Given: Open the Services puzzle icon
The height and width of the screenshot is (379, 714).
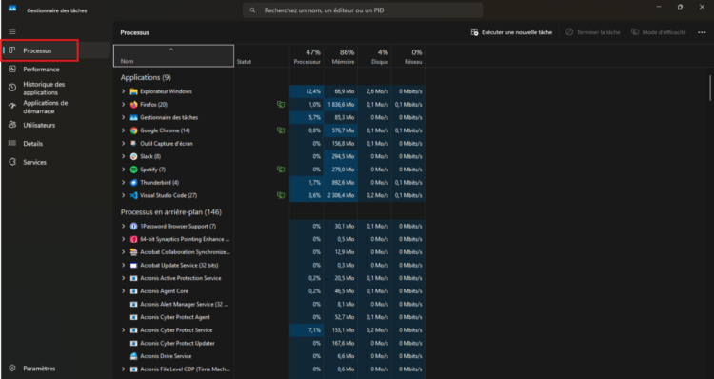Looking at the screenshot, I should point(12,162).
